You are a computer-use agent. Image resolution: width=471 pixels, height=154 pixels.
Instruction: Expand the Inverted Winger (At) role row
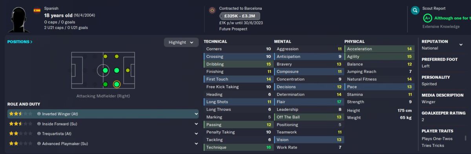pyautogui.click(x=196, y=114)
